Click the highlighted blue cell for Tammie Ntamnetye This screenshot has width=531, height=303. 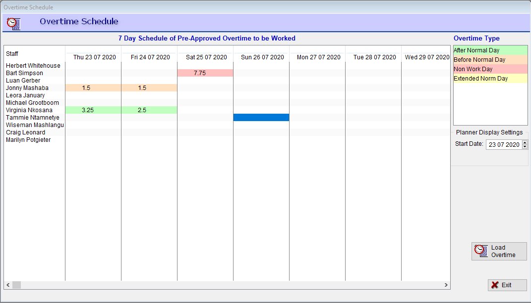(x=261, y=118)
